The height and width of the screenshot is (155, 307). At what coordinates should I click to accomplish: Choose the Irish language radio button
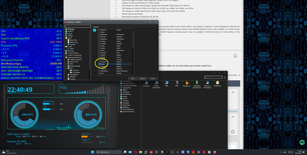99,73
